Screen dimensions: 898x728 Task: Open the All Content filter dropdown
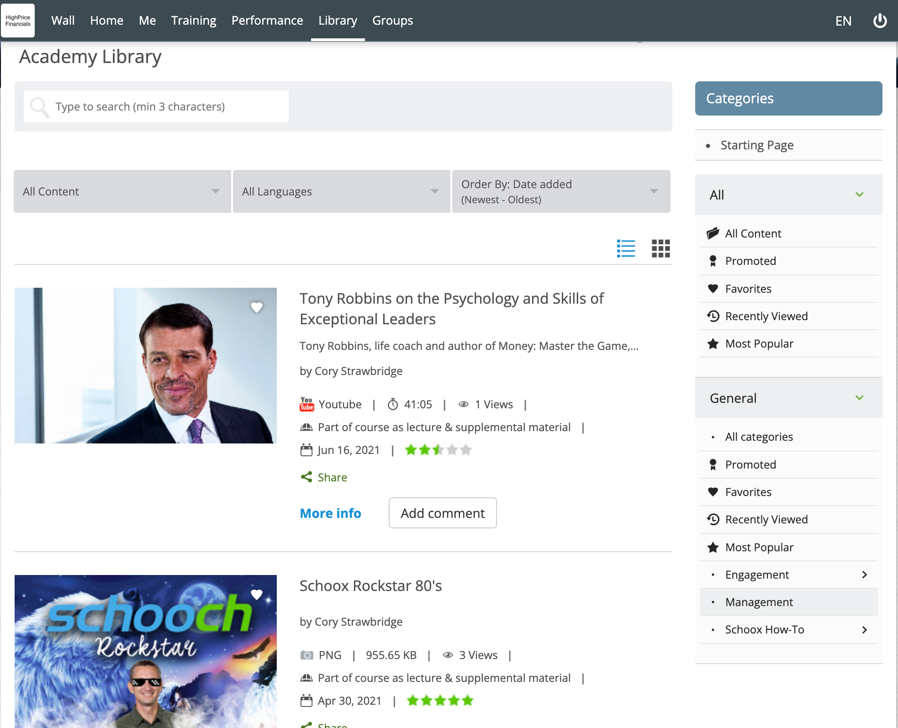(122, 191)
